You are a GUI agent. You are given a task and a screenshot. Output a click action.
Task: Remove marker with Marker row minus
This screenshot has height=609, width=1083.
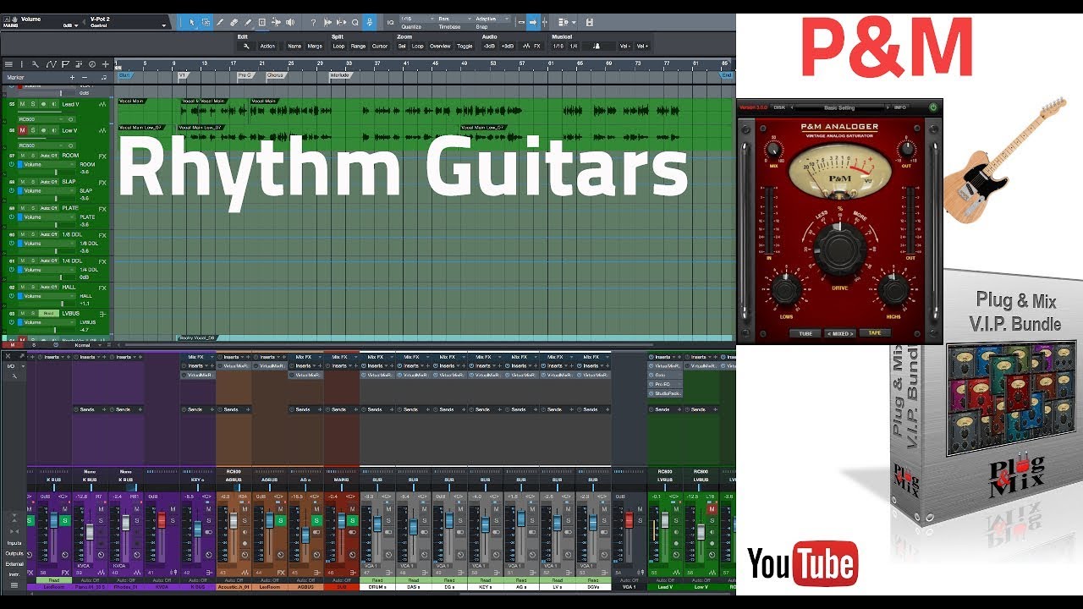85,78
